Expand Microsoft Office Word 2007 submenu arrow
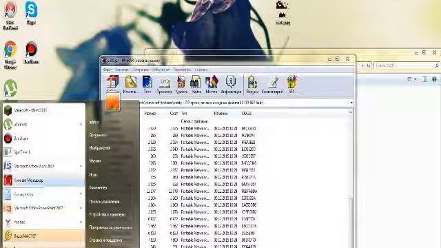This screenshot has width=441, height=248. [x=81, y=166]
